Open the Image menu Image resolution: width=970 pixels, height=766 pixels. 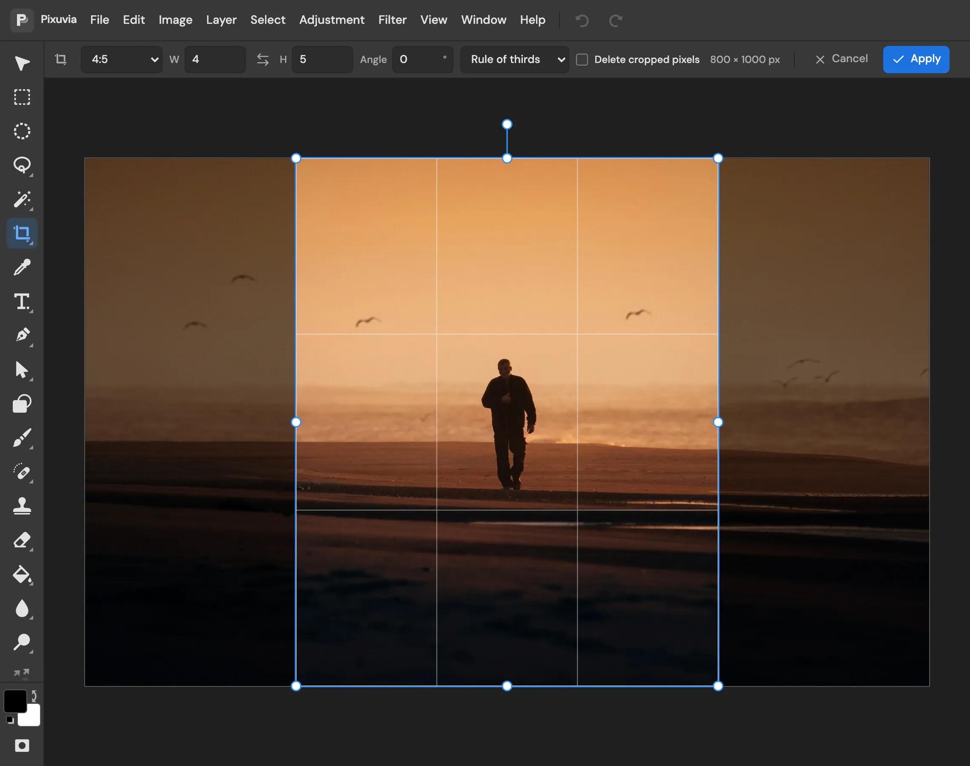175,20
